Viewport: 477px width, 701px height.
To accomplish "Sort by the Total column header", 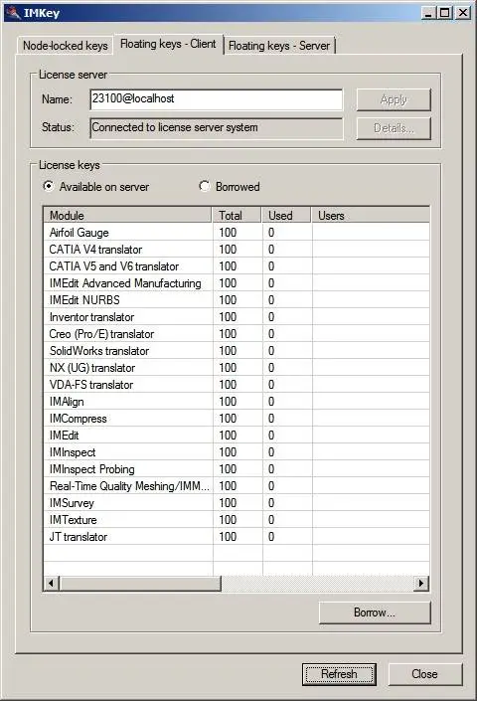I will [x=238, y=216].
